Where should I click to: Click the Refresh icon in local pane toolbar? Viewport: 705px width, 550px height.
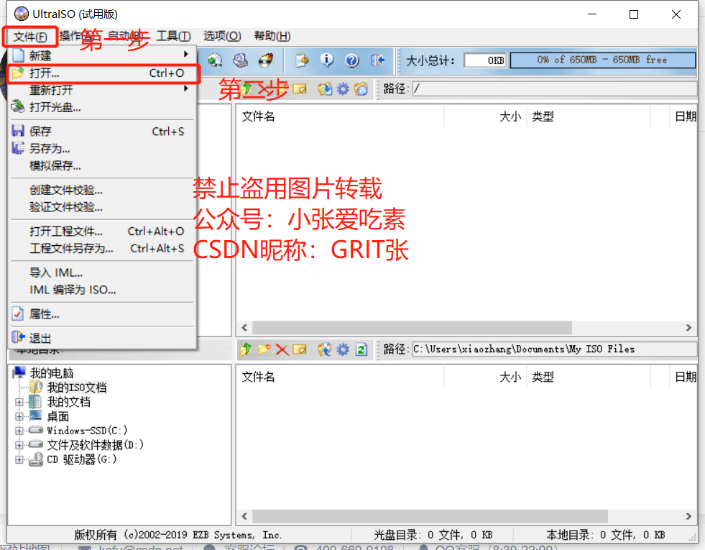[x=361, y=349]
